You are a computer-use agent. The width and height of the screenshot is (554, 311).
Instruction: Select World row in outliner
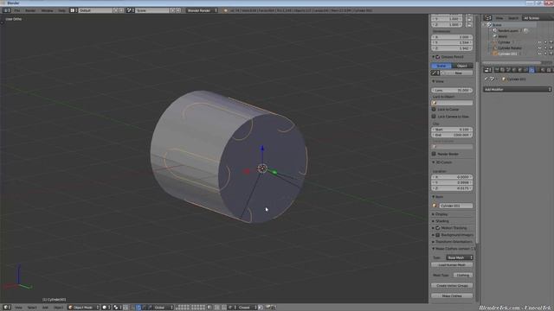pos(502,36)
